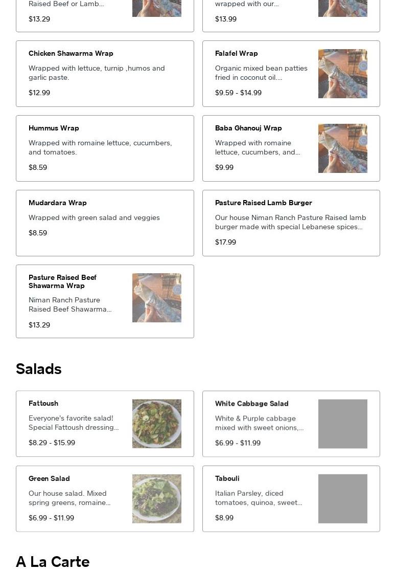396x571 pixels.
Task: Select Pasture Raised Lamb Burger card
Action: tap(291, 223)
